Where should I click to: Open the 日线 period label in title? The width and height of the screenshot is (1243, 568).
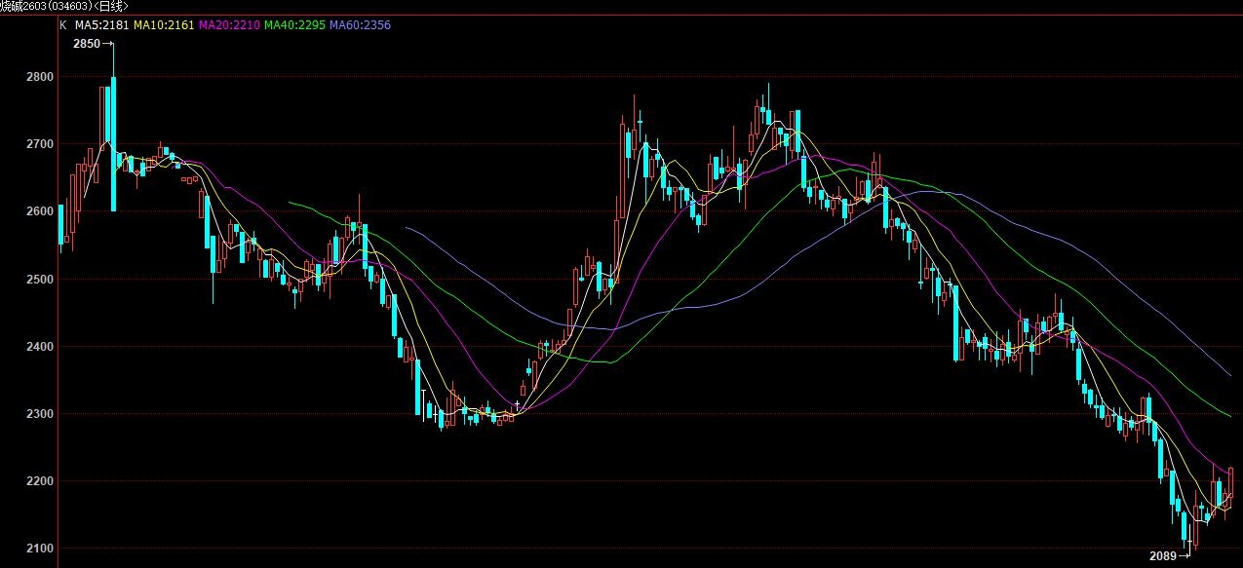pyautogui.click(x=112, y=6)
